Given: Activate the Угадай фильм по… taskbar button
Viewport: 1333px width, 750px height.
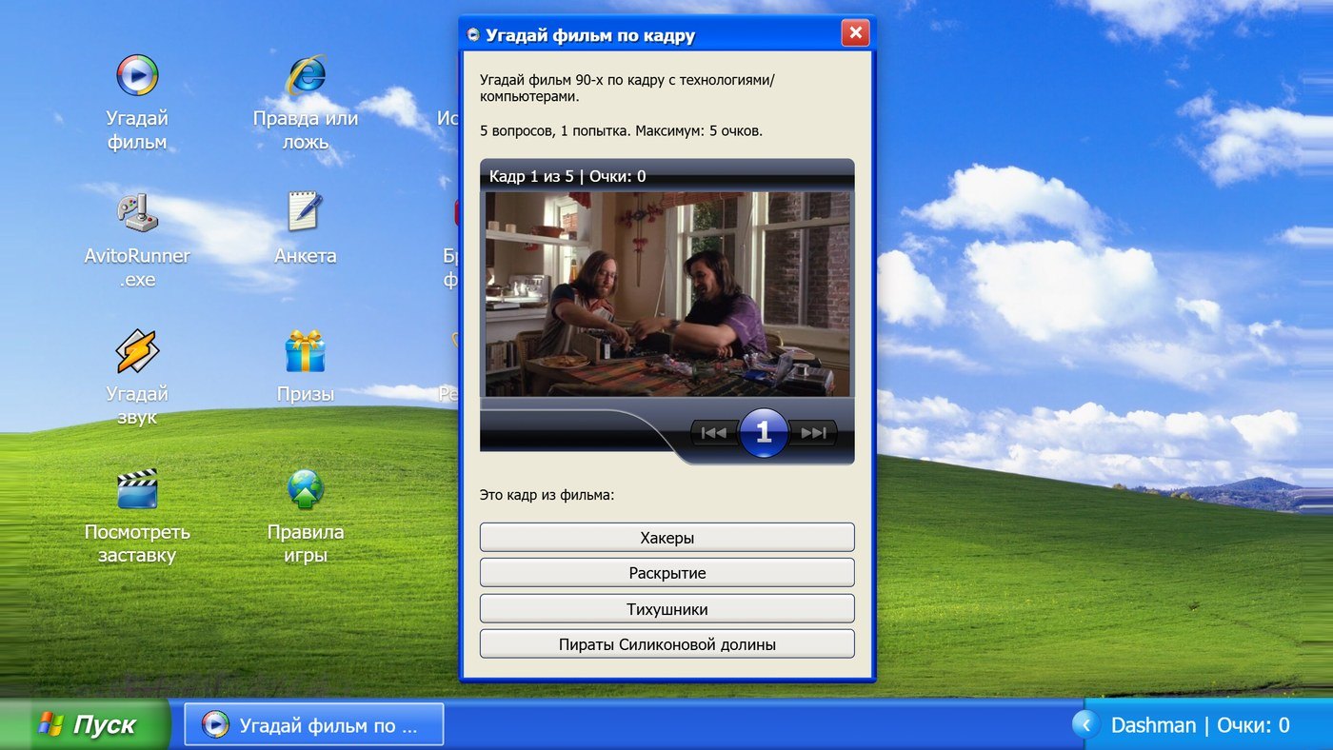Looking at the screenshot, I should coord(314,724).
